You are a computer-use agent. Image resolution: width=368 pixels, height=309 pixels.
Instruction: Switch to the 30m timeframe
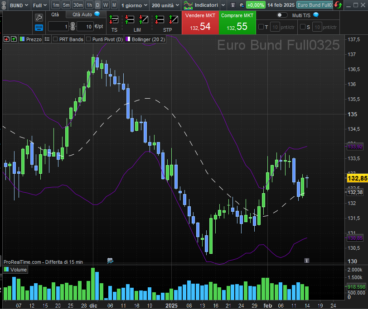(78, 5)
